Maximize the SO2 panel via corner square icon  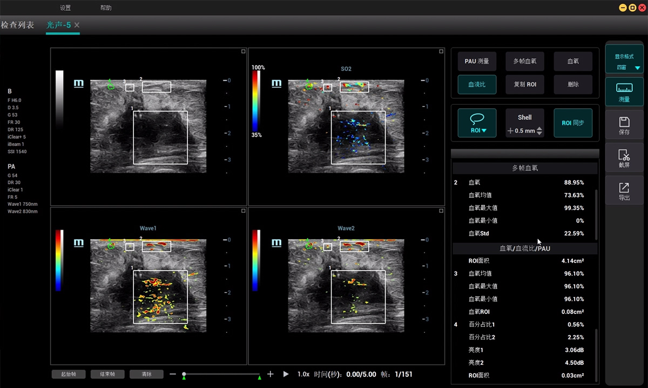441,52
